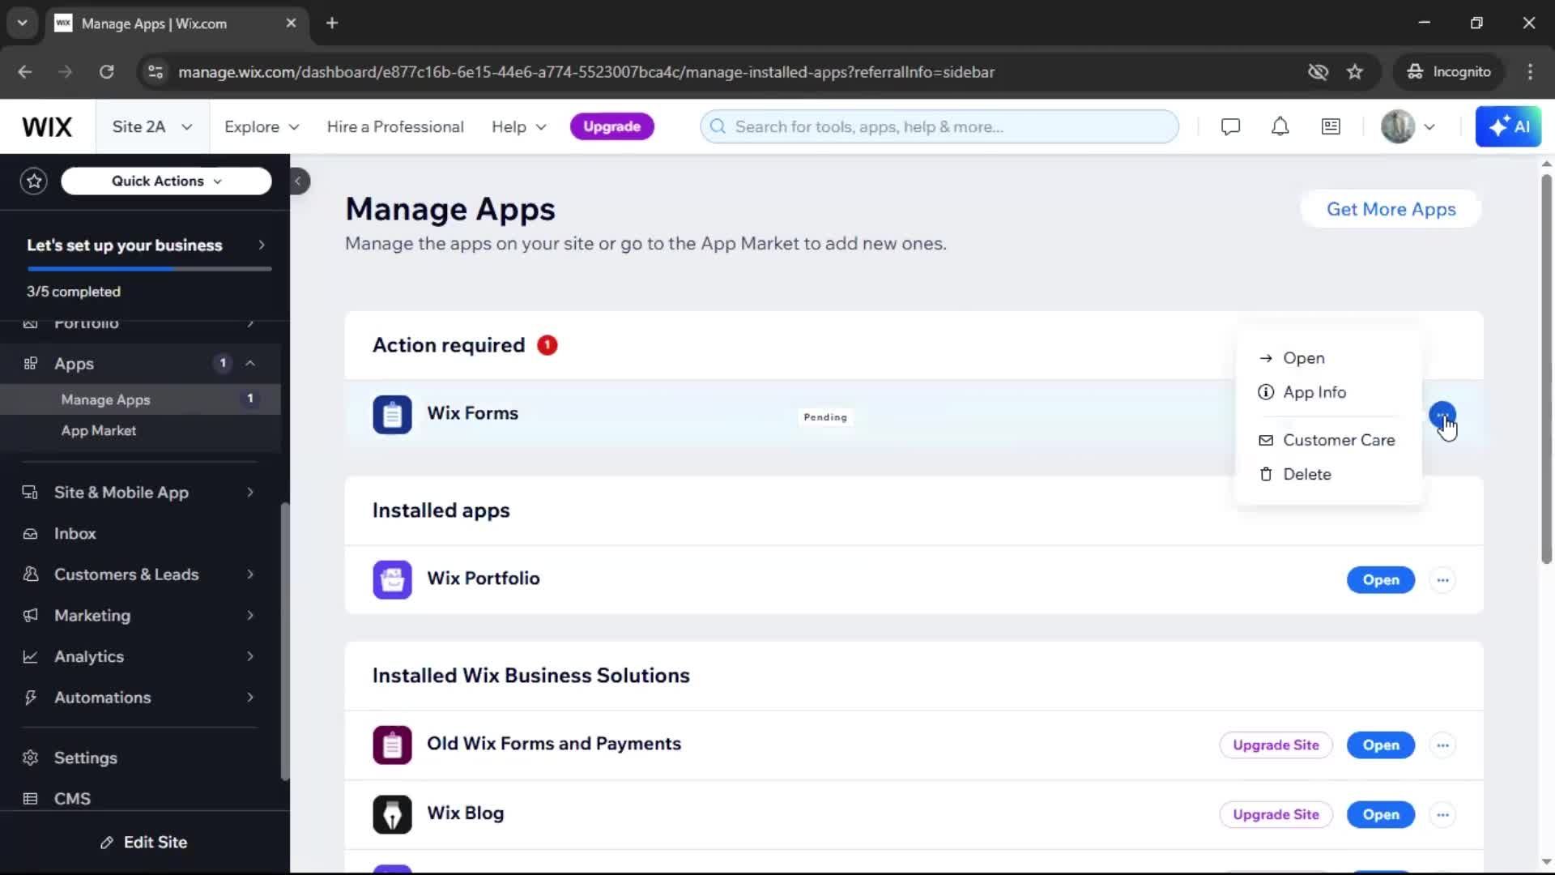Viewport: 1555px width, 875px height.
Task: Close the Manage Apps browser tab
Action: pyautogui.click(x=291, y=23)
